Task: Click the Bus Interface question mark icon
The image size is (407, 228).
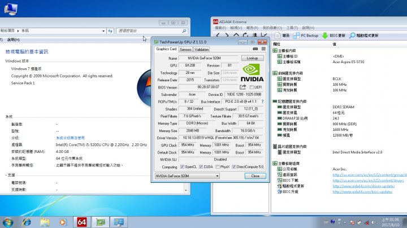Action: 262,102
